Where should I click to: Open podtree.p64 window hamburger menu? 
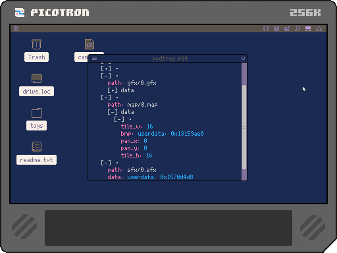point(94,58)
